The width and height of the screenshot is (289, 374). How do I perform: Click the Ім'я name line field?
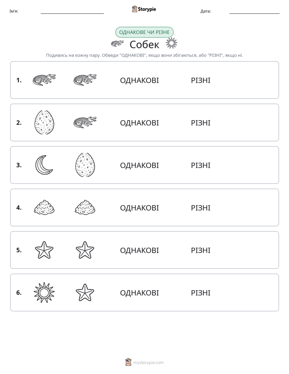(x=72, y=11)
